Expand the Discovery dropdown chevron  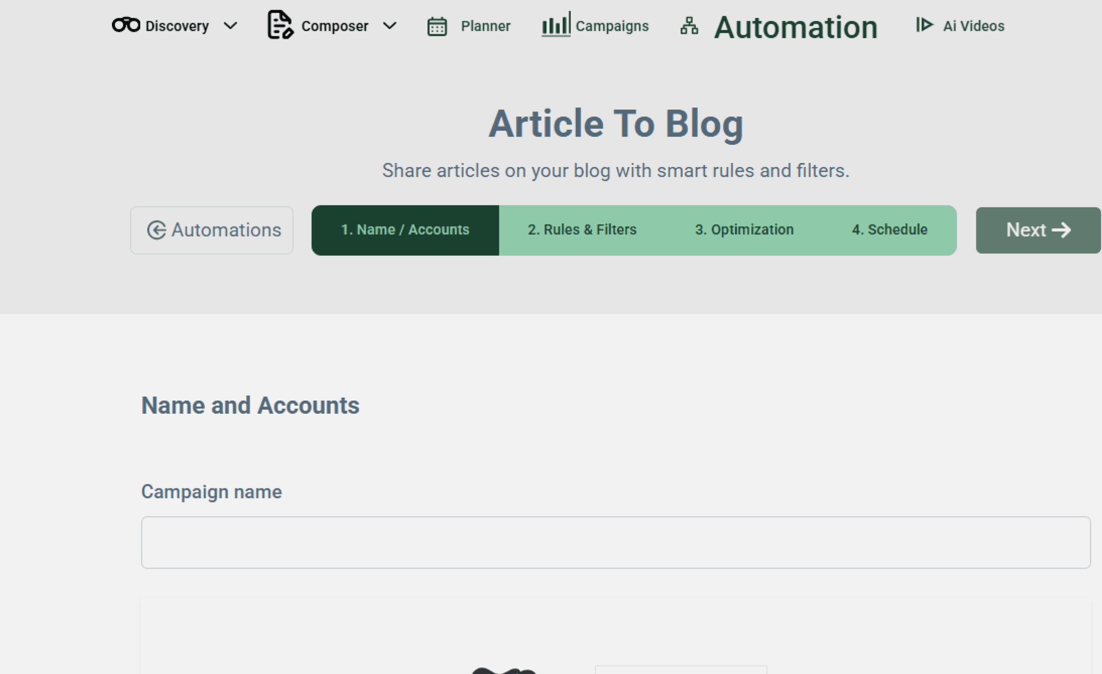coord(230,26)
